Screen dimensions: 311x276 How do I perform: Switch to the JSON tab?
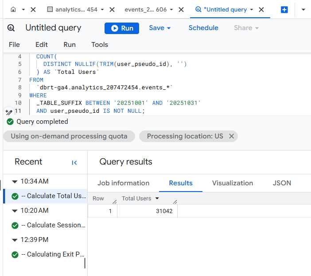tap(282, 183)
